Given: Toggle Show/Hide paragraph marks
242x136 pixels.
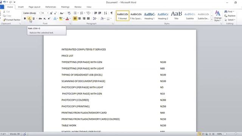Looking at the screenshot, I should pyautogui.click(x=112, y=13).
